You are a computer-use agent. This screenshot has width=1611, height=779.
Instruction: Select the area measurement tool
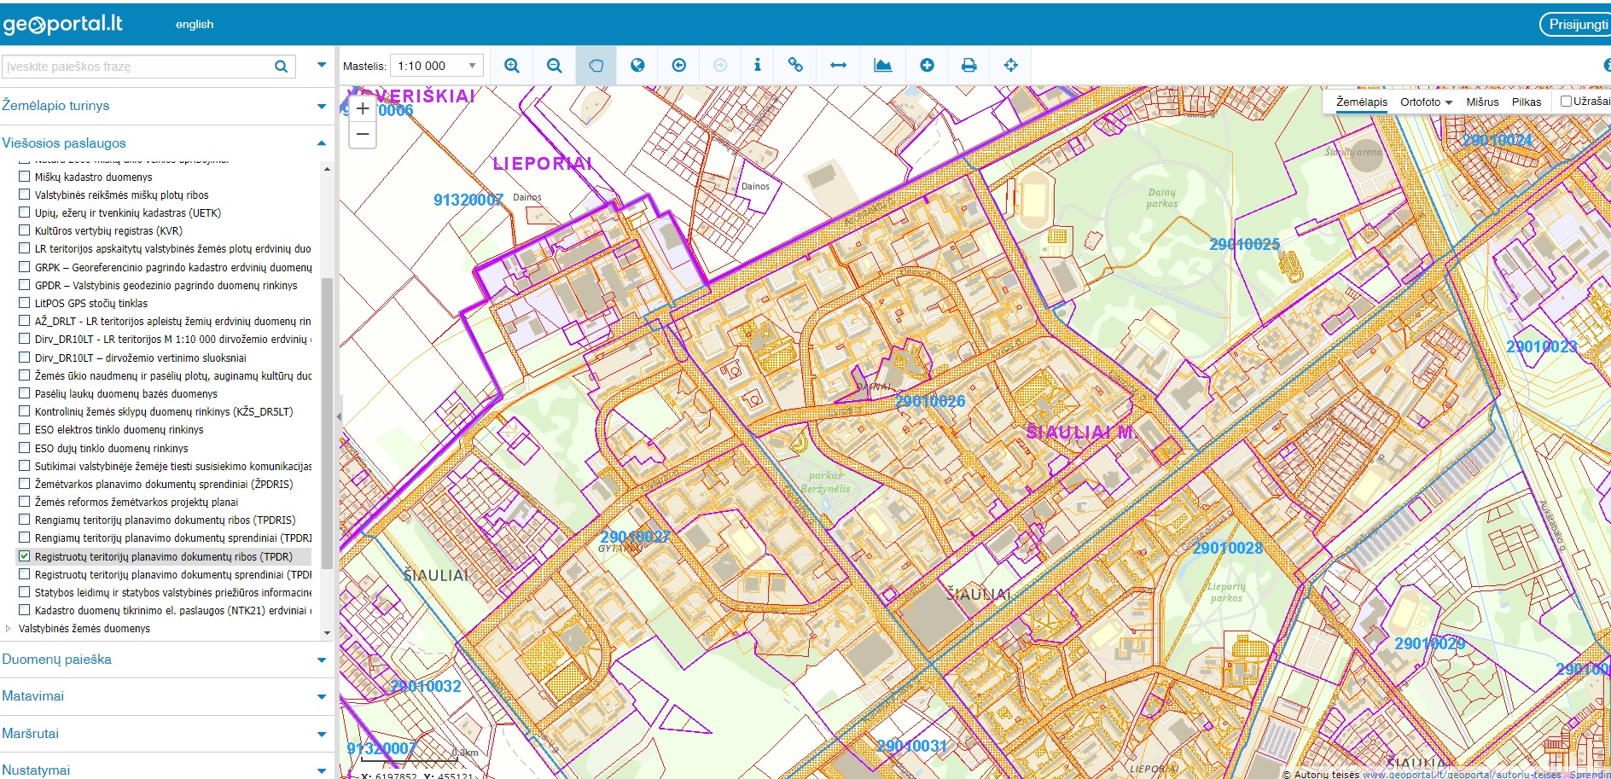tap(882, 66)
